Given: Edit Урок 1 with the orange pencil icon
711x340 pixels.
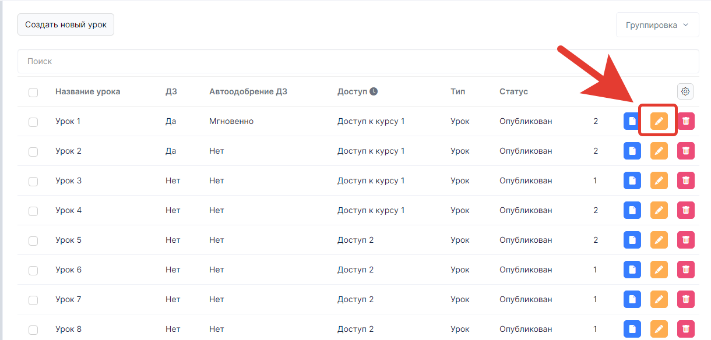Looking at the screenshot, I should tap(659, 121).
